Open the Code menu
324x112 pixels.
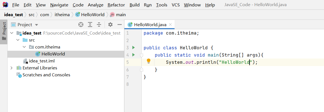coord(78,5)
